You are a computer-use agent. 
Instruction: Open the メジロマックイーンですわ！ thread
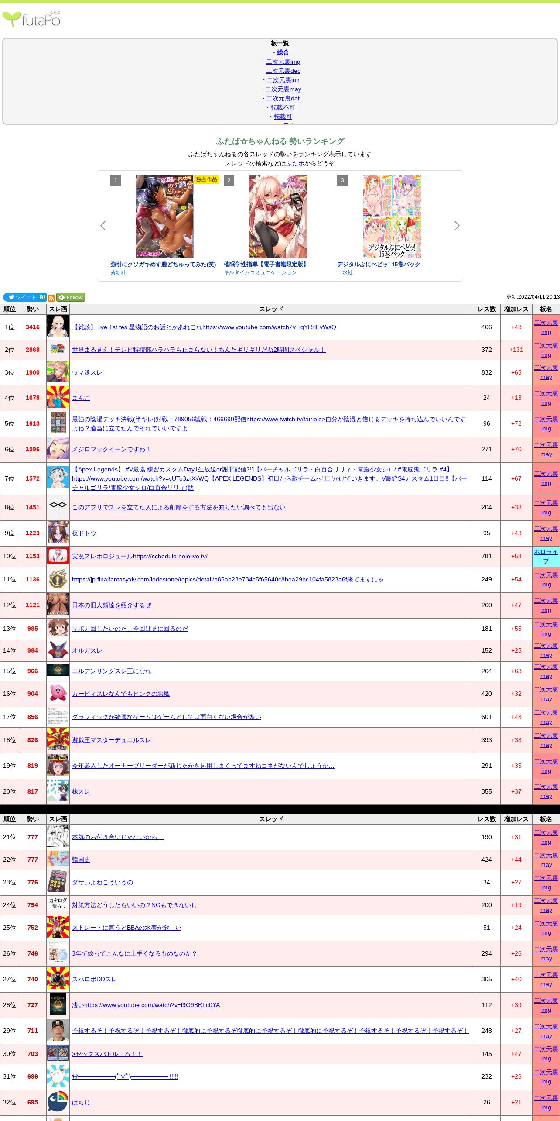coord(112,449)
